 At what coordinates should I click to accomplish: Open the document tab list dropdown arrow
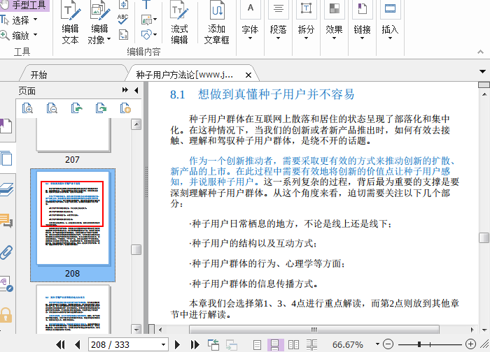click(482, 72)
